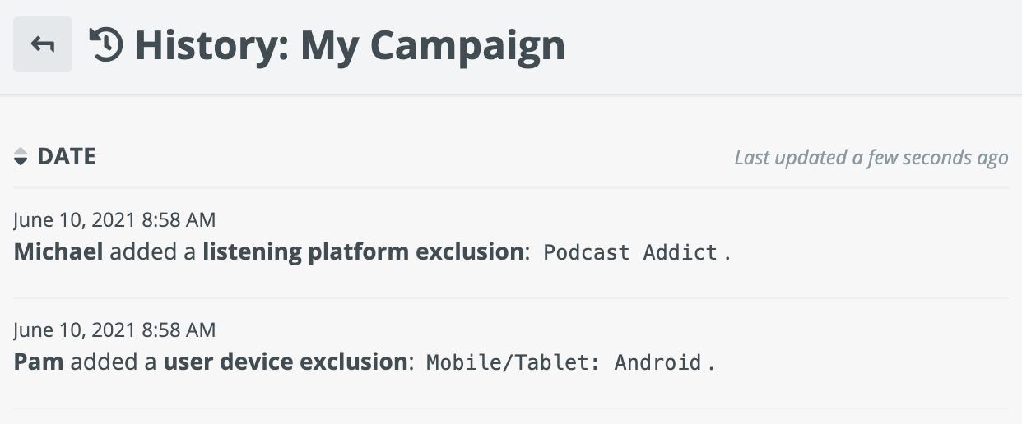The width and height of the screenshot is (1022, 424).
Task: Click the "Last updated a few seconds ago" text
Action: pyautogui.click(x=871, y=158)
